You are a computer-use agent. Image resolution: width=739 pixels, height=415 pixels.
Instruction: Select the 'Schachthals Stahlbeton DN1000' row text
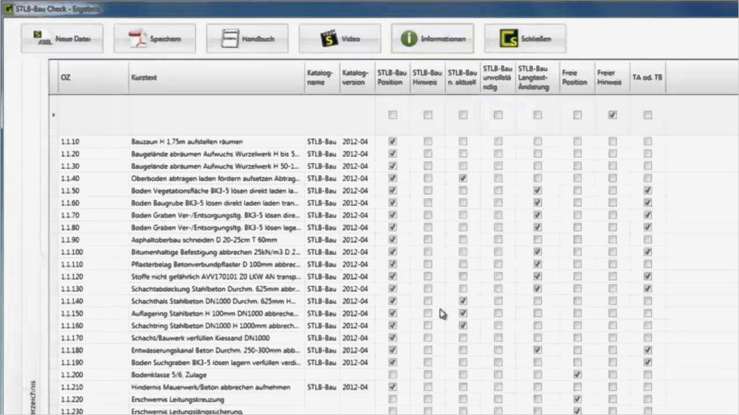coord(214,301)
